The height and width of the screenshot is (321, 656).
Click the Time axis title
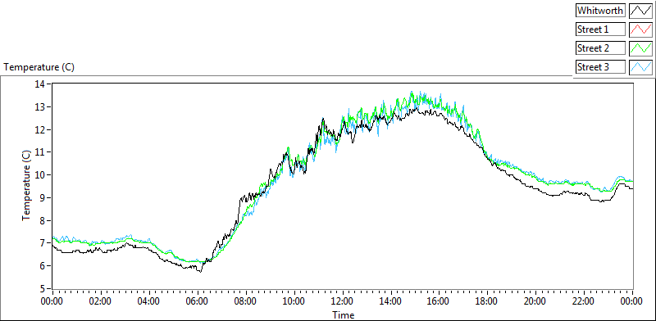click(343, 314)
